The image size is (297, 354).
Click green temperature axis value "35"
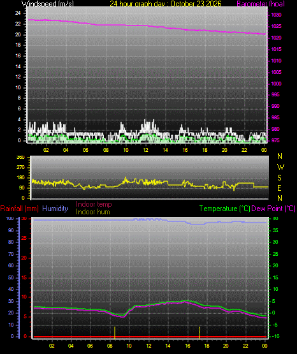(275, 230)
